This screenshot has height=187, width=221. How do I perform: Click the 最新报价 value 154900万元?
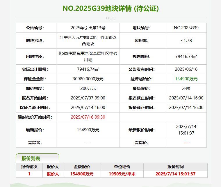tap(88, 130)
